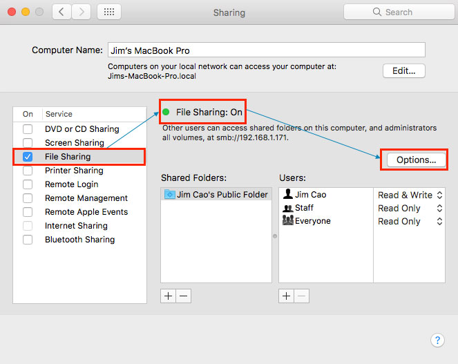Screen dimensions: 458x364
Task: Select Internet Sharing service row
Action: tap(79, 226)
